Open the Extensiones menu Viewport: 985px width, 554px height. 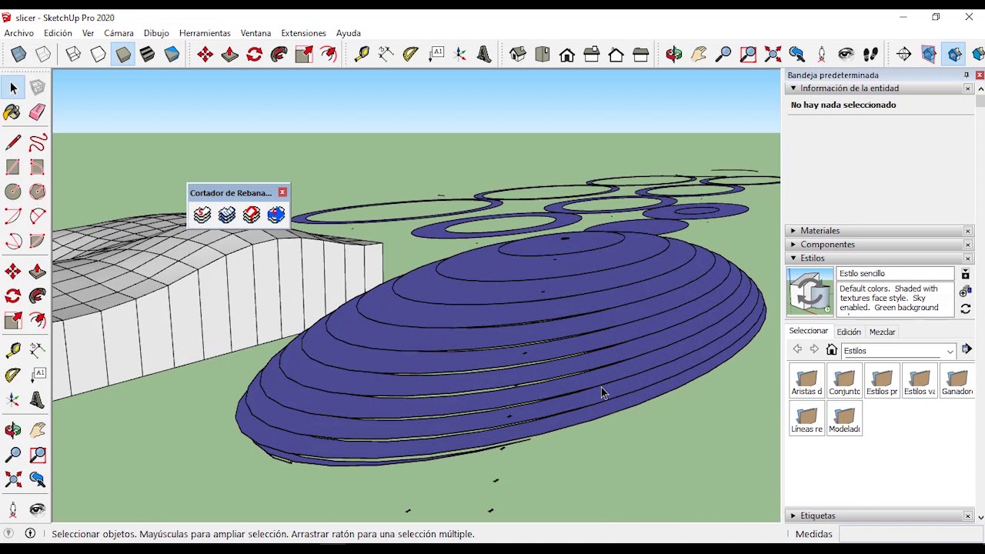click(303, 33)
